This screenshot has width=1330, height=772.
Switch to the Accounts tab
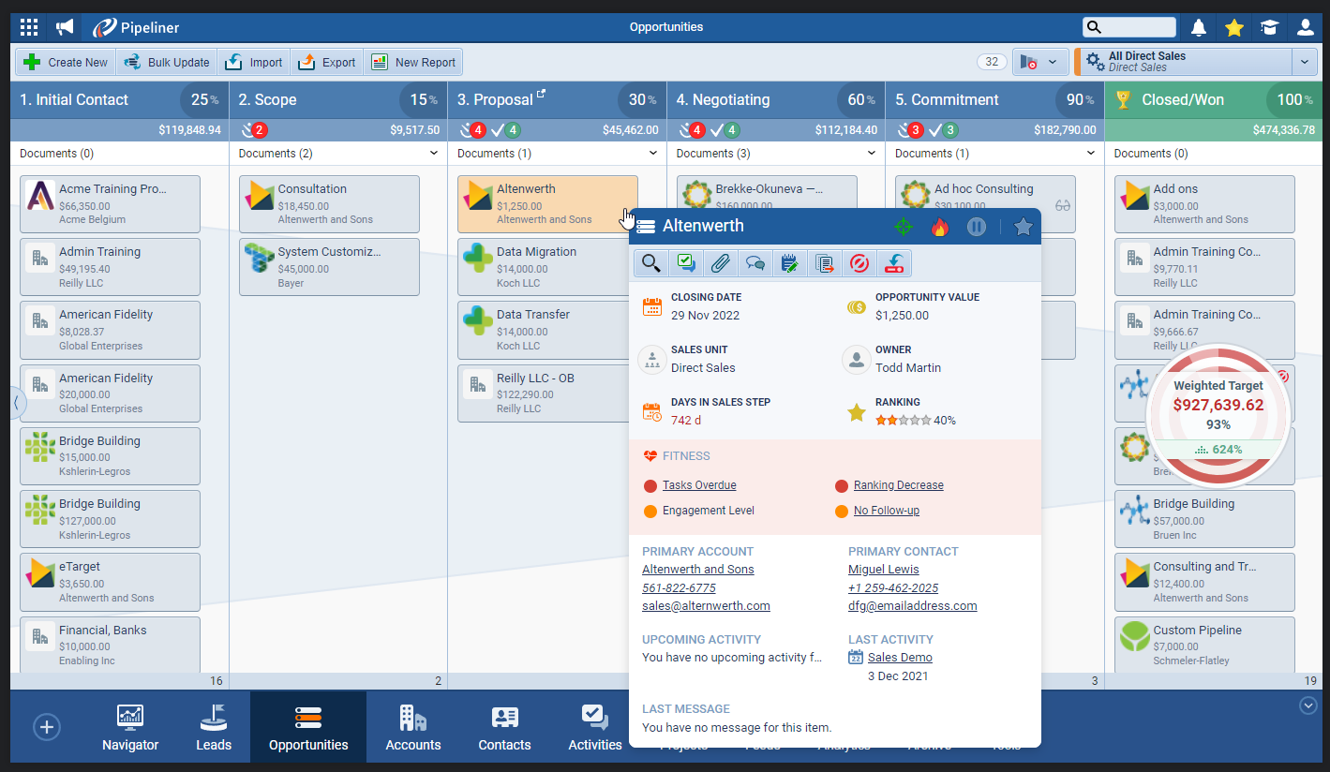[x=412, y=728]
